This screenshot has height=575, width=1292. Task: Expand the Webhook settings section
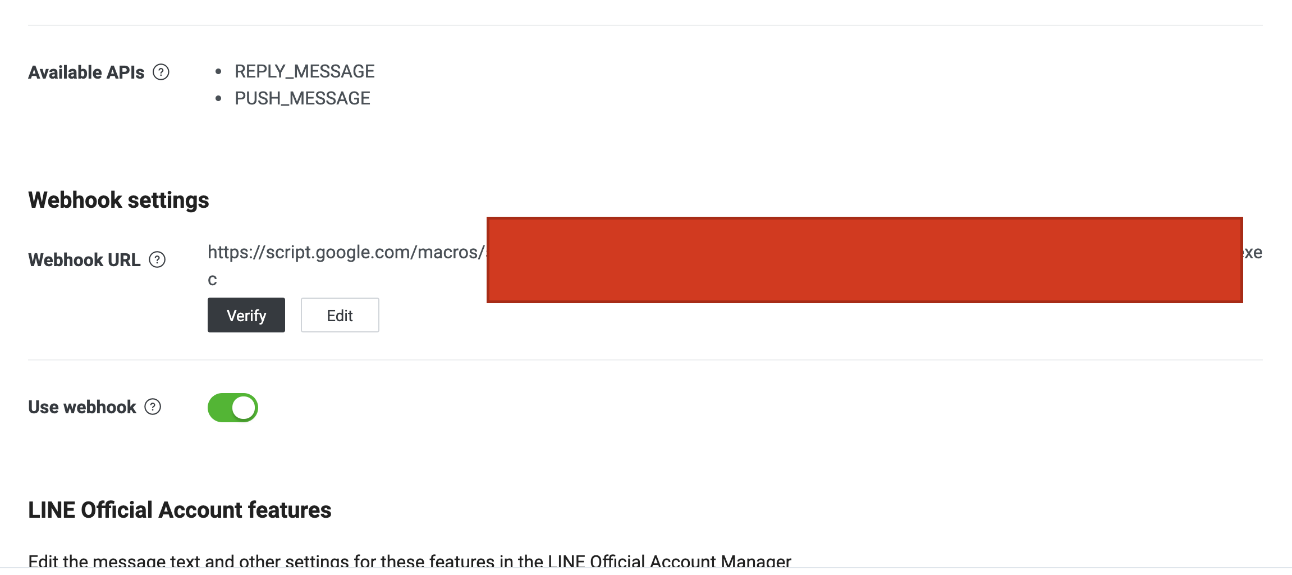(x=118, y=199)
